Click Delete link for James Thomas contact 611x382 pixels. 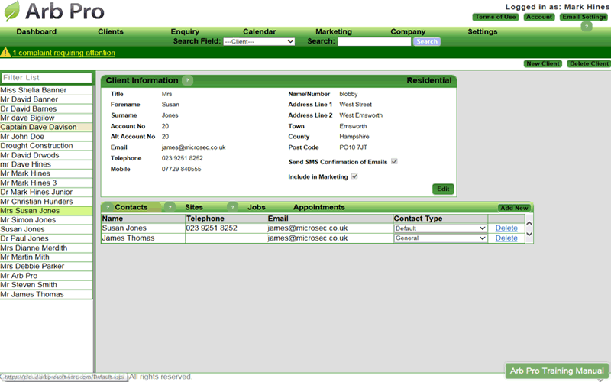[506, 238]
